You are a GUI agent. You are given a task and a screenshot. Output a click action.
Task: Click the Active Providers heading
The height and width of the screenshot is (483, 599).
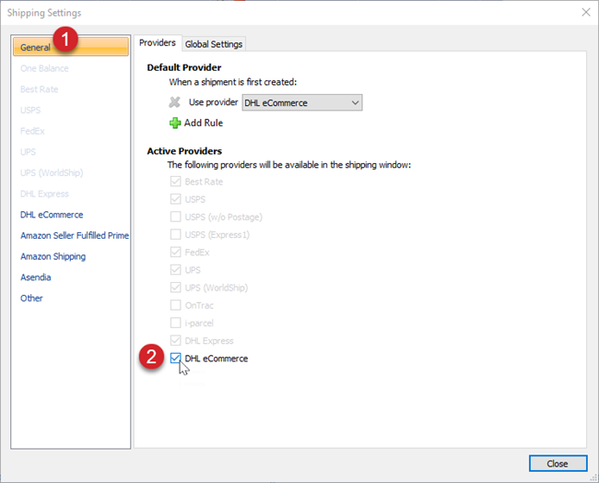coord(184,151)
